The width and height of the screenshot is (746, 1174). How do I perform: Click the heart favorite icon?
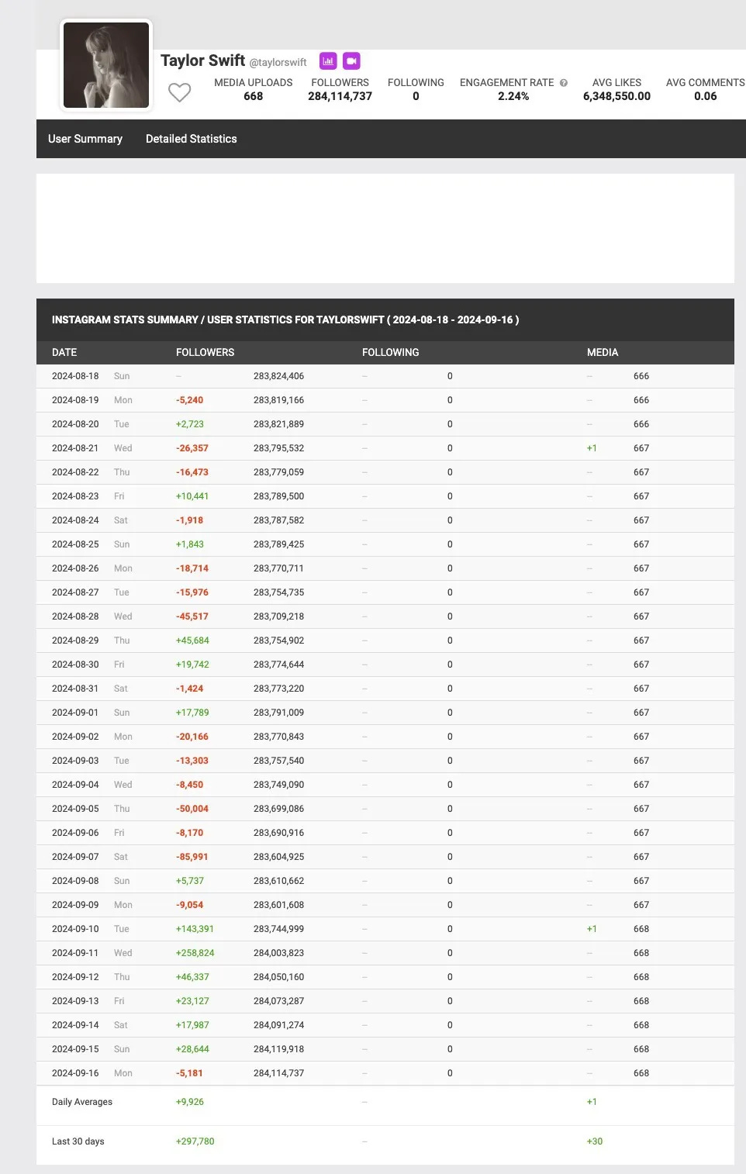pos(180,92)
